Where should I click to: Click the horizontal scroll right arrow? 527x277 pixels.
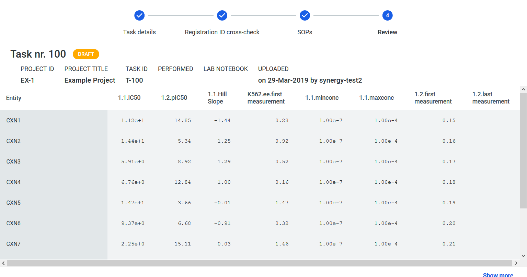click(516, 263)
